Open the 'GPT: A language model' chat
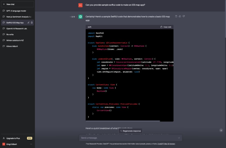Screen dimensions: 226x148 click(17, 11)
